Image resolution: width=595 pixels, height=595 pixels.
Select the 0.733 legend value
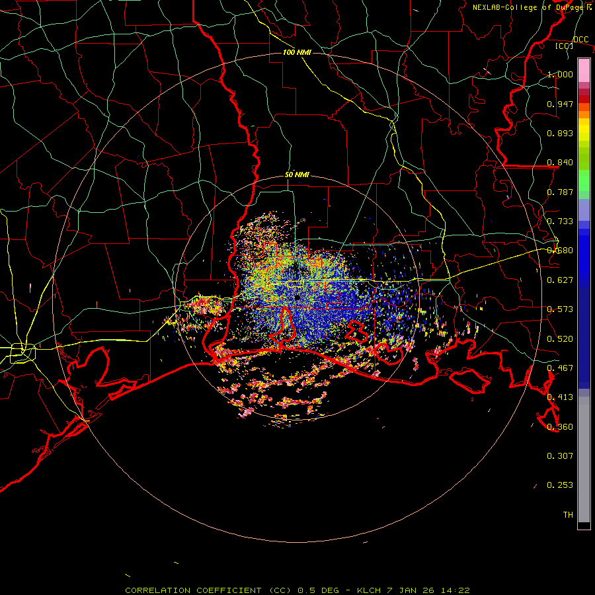click(560, 221)
